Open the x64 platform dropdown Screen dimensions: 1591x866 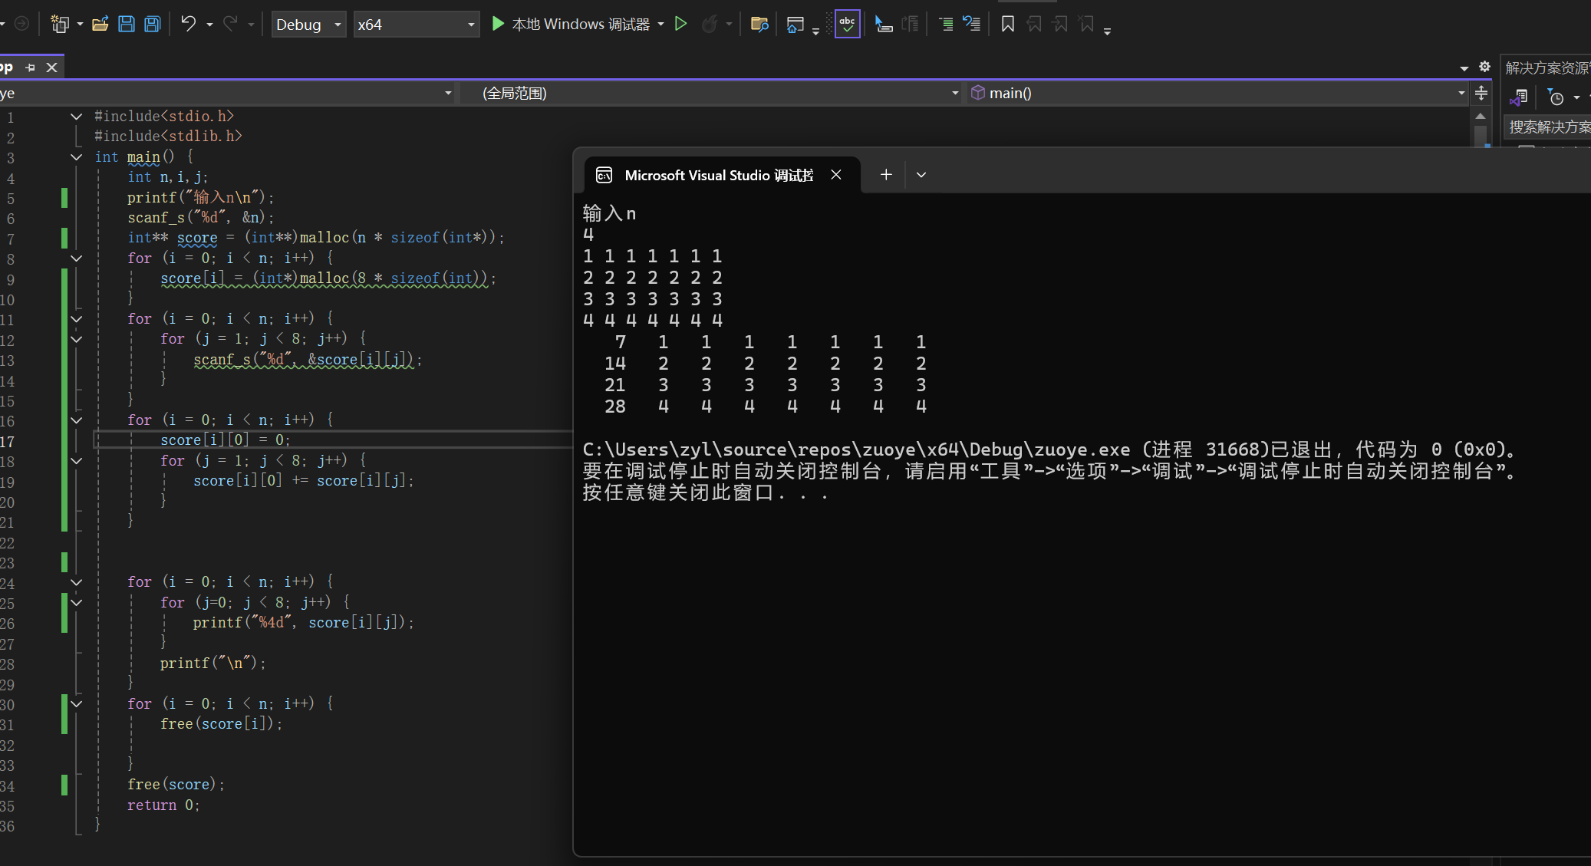coord(416,25)
